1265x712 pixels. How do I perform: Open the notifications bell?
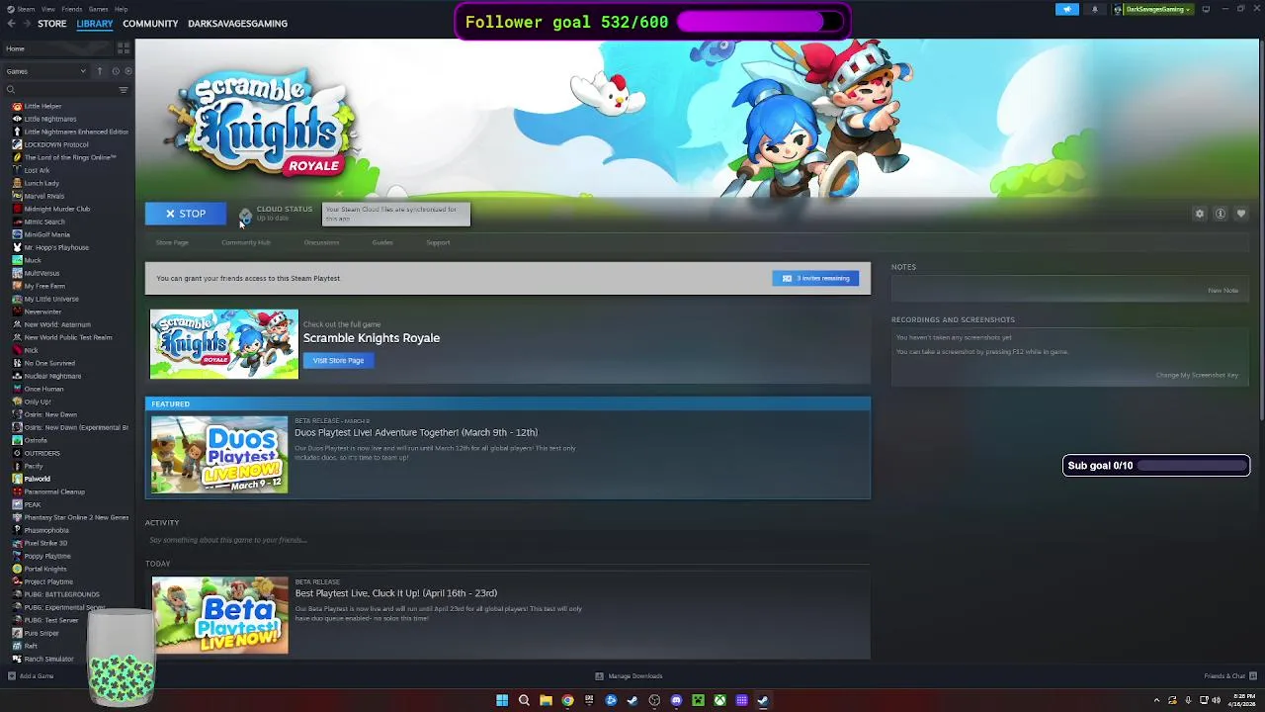coord(1094,9)
